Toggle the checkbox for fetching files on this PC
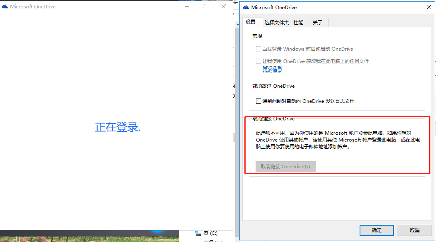The width and height of the screenshot is (436, 242). click(258, 61)
